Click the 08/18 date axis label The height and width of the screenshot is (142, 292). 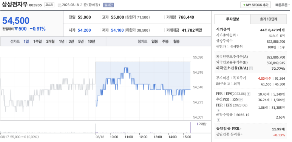[x=100, y=137]
